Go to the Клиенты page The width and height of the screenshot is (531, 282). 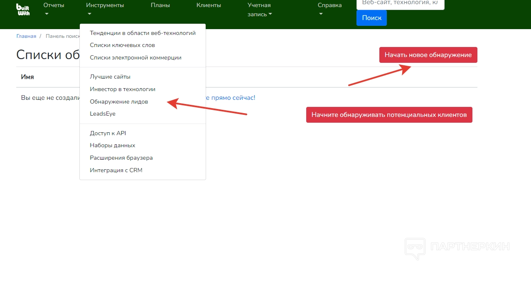(209, 5)
